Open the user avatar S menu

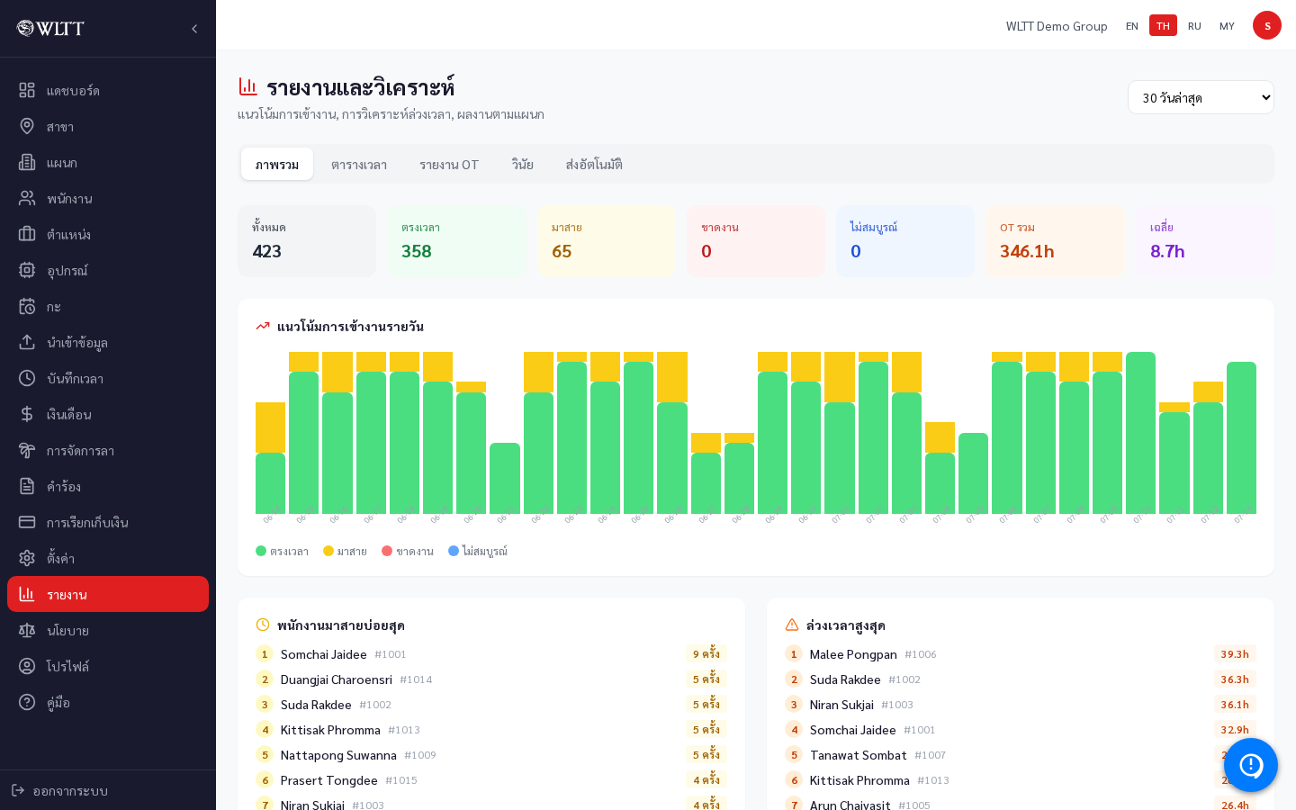(x=1267, y=25)
